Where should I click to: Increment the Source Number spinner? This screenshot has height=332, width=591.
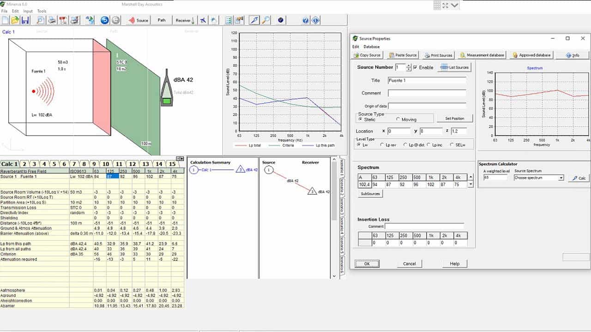409,65
